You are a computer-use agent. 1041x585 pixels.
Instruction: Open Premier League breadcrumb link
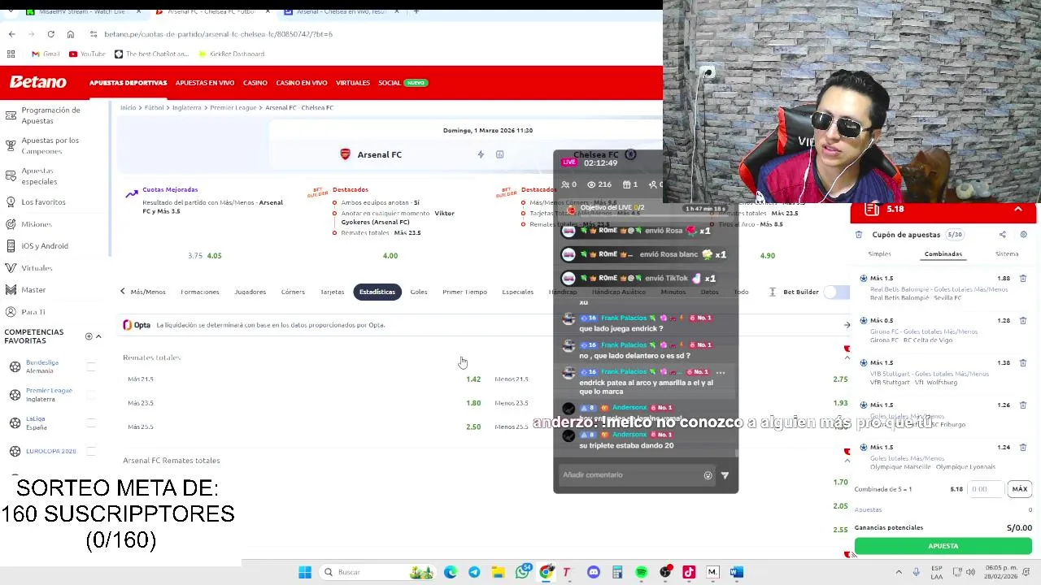tap(233, 108)
